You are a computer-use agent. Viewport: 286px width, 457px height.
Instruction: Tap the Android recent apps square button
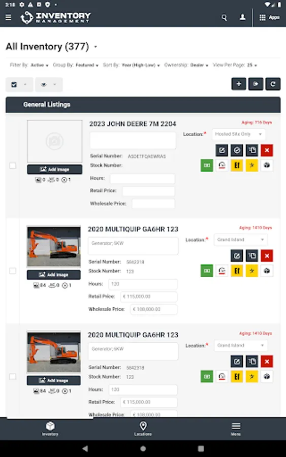pyautogui.click(x=201, y=448)
